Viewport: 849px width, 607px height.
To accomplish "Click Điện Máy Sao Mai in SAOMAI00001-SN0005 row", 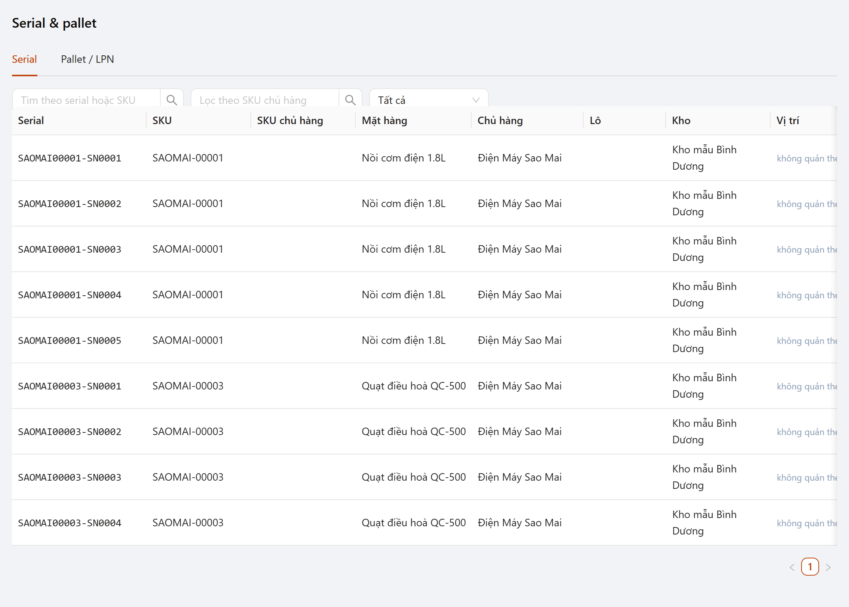I will coord(519,340).
